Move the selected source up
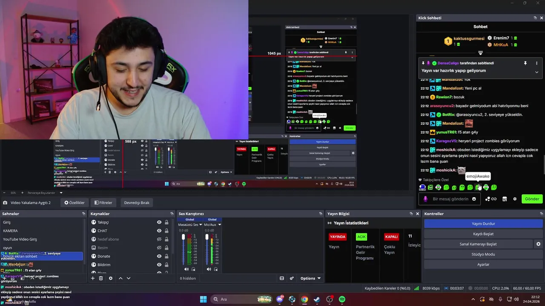 click(x=120, y=278)
